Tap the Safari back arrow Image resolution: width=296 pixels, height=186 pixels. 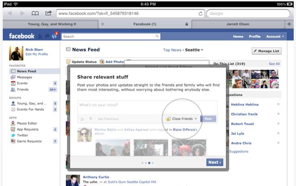tap(10, 13)
